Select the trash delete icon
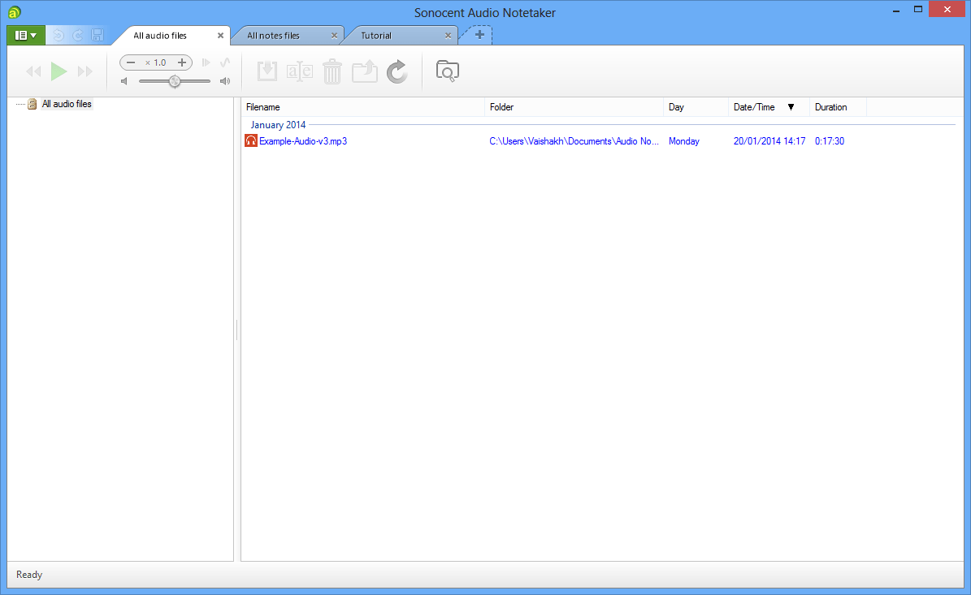The height and width of the screenshot is (595, 971). [x=332, y=71]
